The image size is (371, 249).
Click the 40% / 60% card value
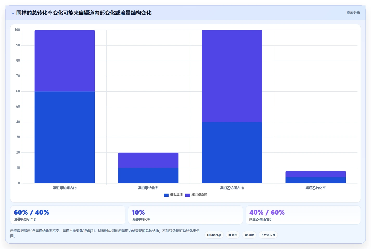pyautogui.click(x=267, y=212)
